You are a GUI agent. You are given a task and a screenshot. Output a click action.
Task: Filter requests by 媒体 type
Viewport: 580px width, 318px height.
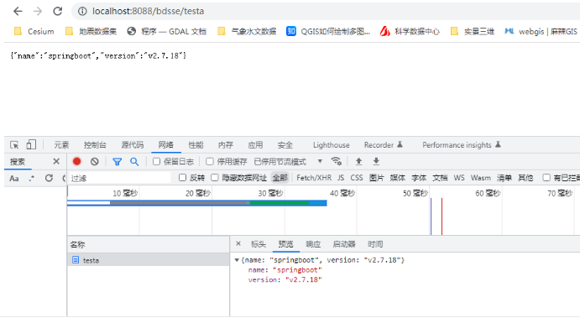coord(398,178)
